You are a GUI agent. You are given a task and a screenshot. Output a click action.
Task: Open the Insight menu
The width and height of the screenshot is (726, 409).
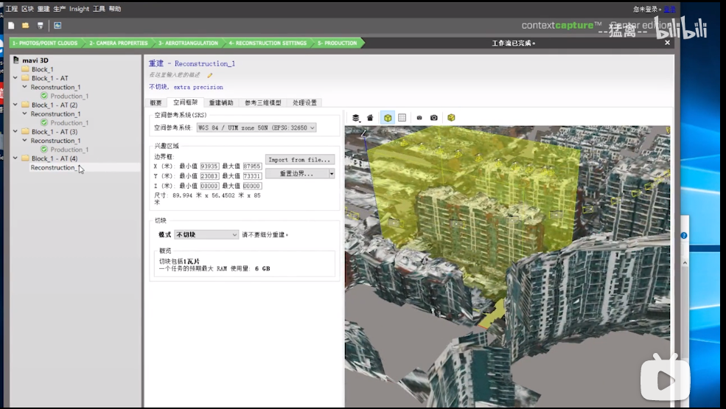pyautogui.click(x=79, y=9)
